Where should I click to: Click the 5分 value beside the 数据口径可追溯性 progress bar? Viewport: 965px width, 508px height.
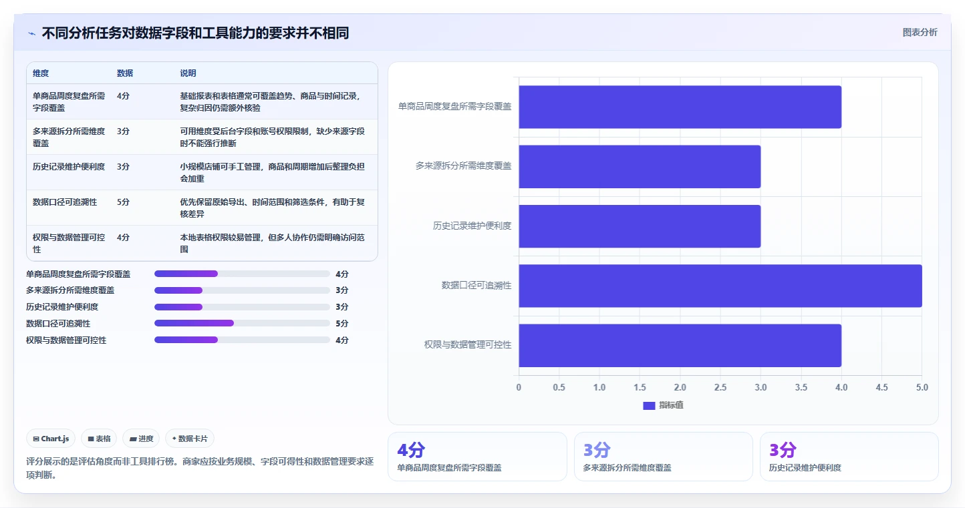coord(342,323)
